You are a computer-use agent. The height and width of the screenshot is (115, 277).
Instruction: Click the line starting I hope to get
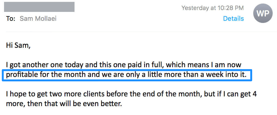coord(131,94)
